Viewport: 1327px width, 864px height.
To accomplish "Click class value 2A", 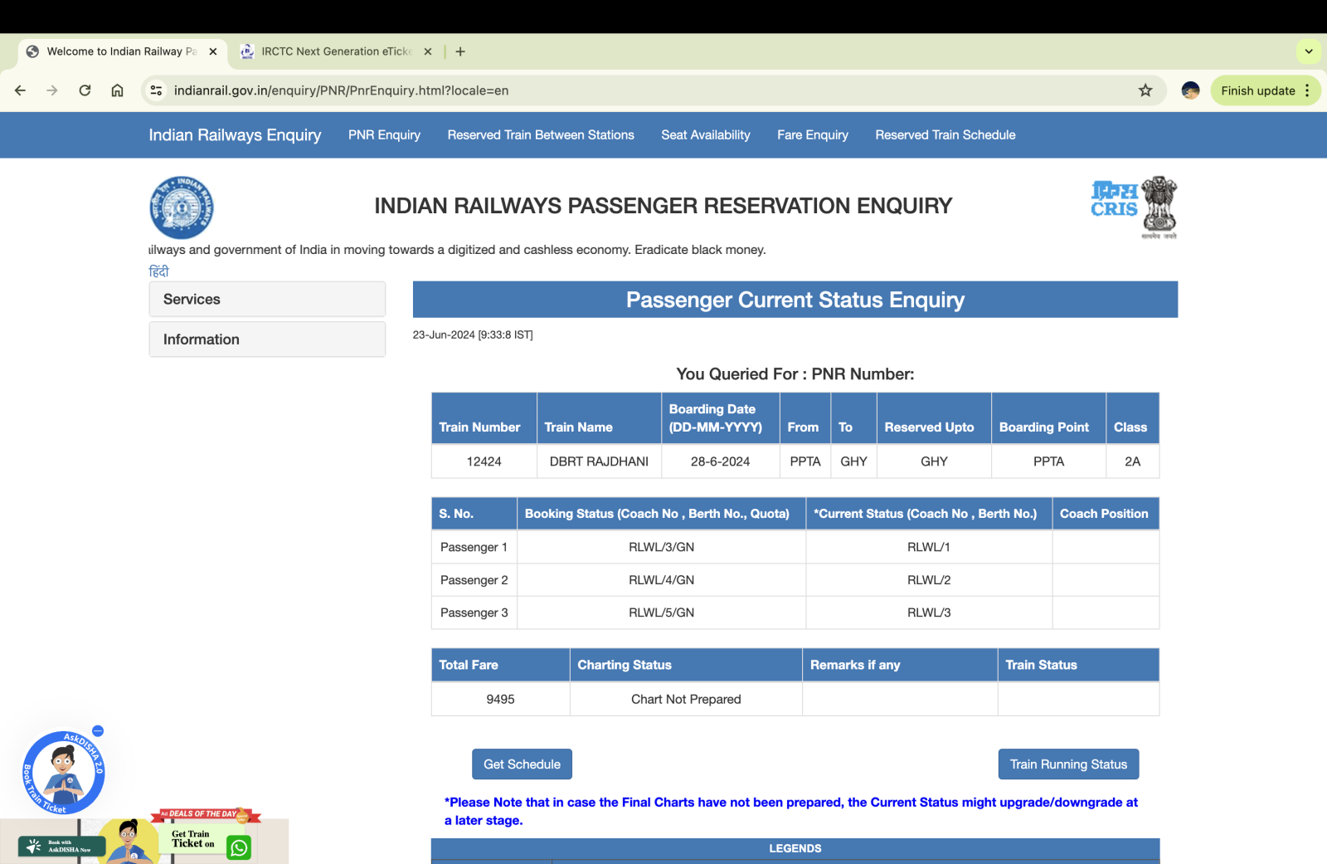I will point(1132,461).
